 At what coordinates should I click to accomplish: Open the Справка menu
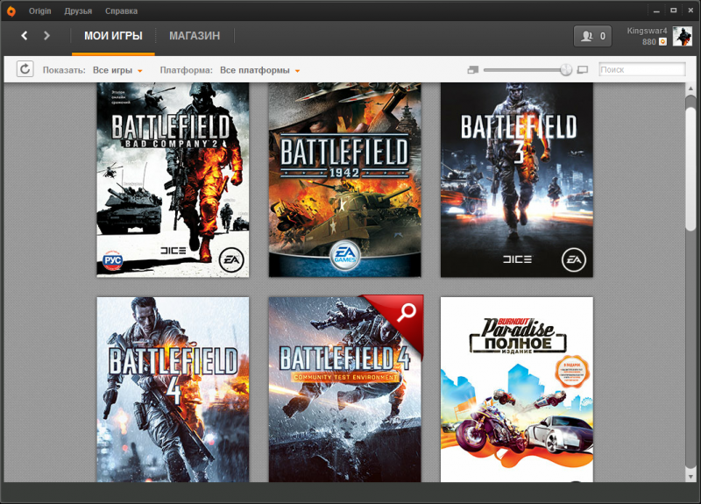[x=120, y=11]
